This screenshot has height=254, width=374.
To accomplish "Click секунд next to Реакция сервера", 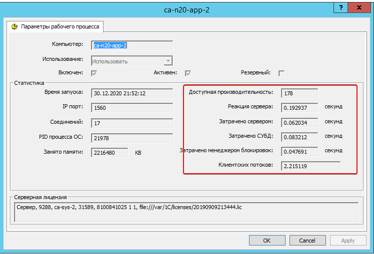I will pyautogui.click(x=333, y=106).
